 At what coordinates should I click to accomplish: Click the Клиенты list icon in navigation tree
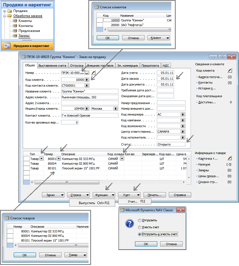point(15,21)
